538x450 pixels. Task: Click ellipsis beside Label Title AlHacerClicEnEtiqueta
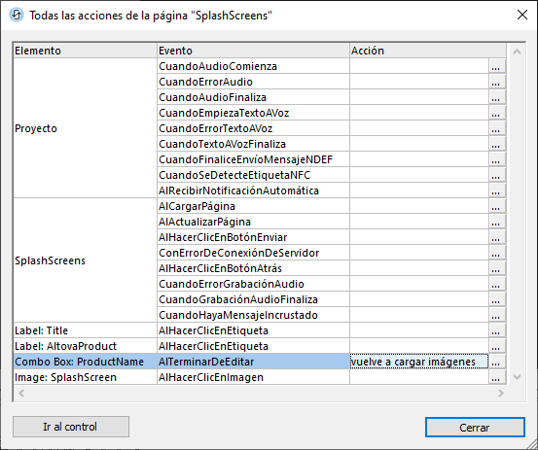[496, 330]
